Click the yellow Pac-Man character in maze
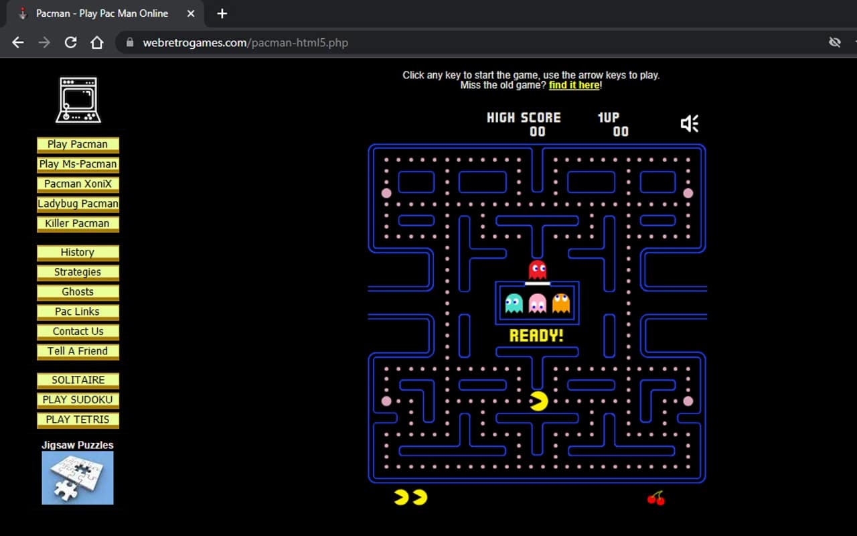857x536 pixels. [x=539, y=401]
